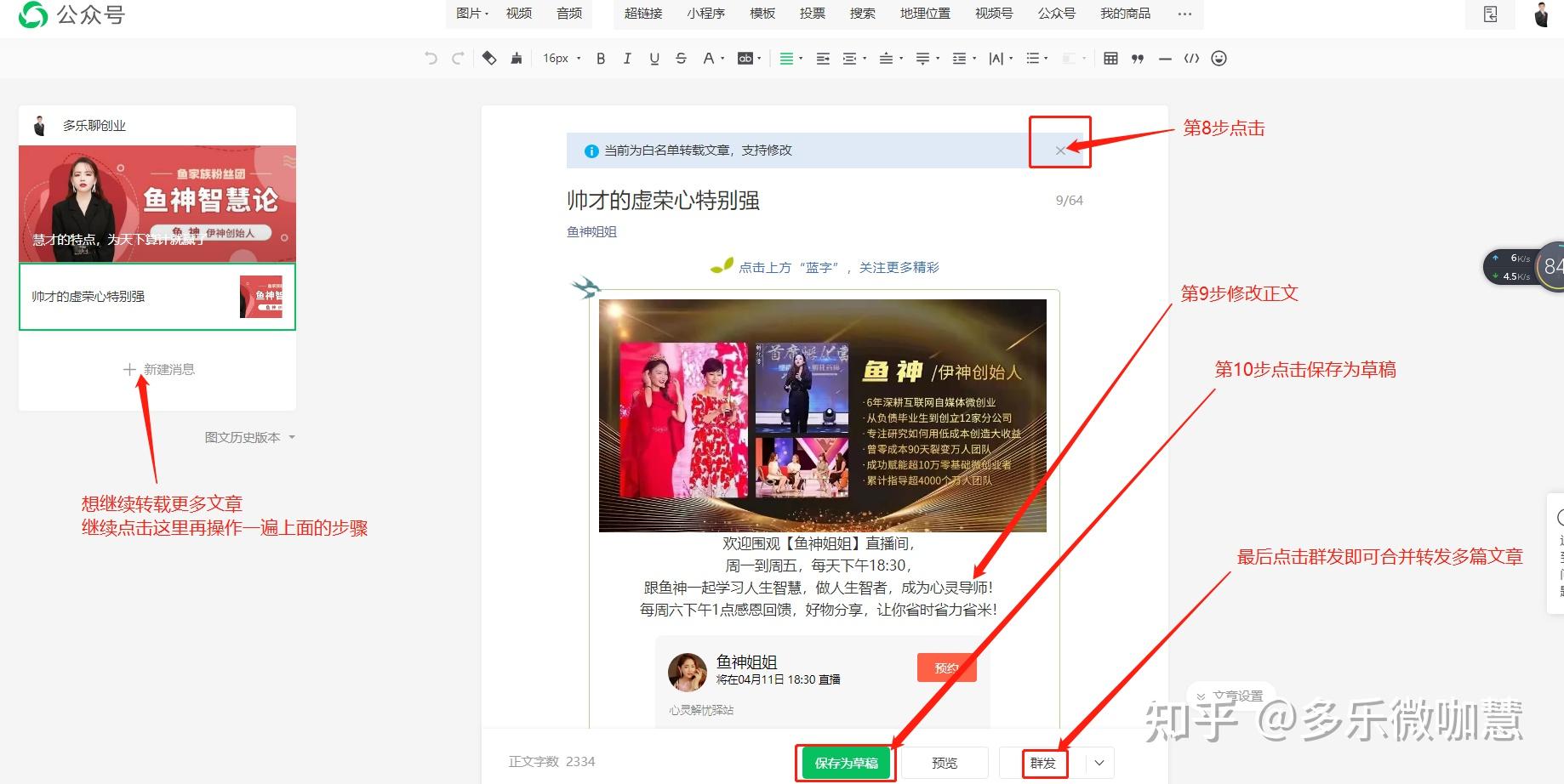Insert a code block
This screenshot has height=784, width=1564.
[x=1191, y=59]
